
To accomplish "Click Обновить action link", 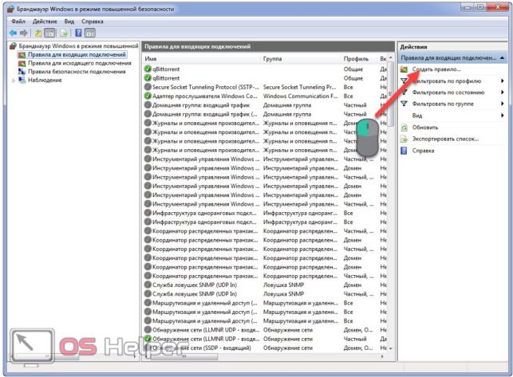I will tap(425, 128).
